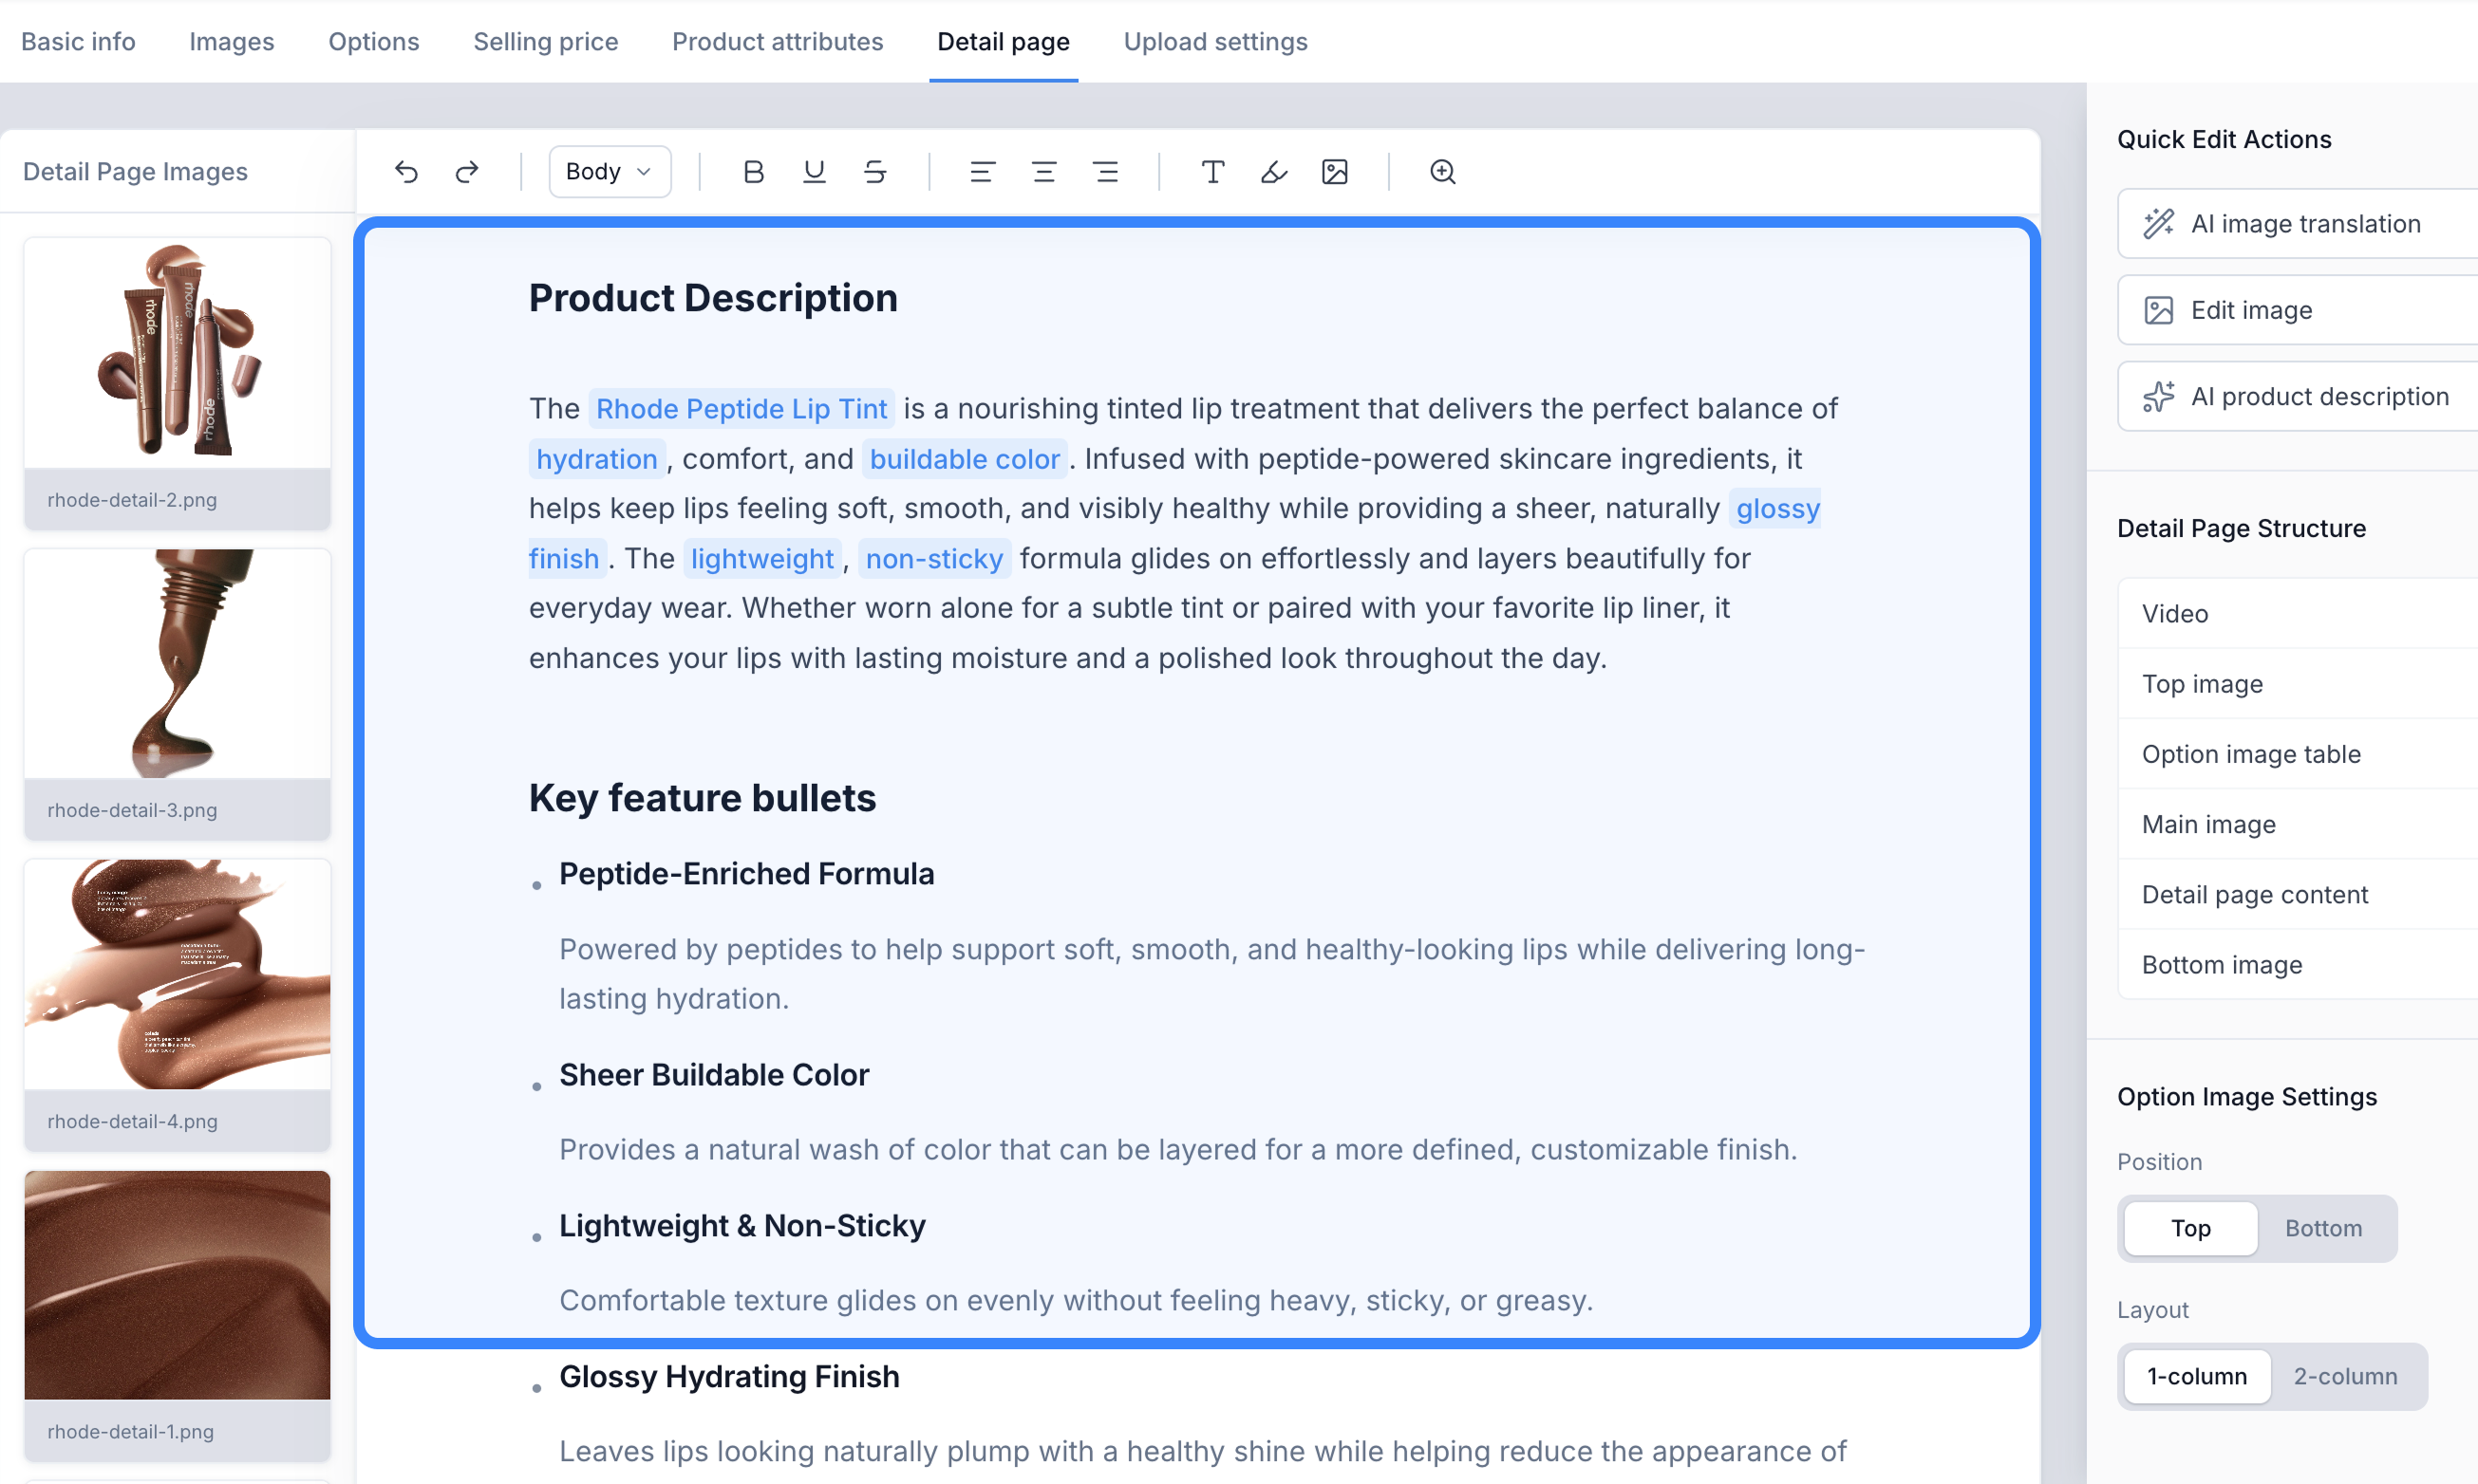Viewport: 2478px width, 1484px height.
Task: Toggle underline formatting
Action: coord(815,172)
